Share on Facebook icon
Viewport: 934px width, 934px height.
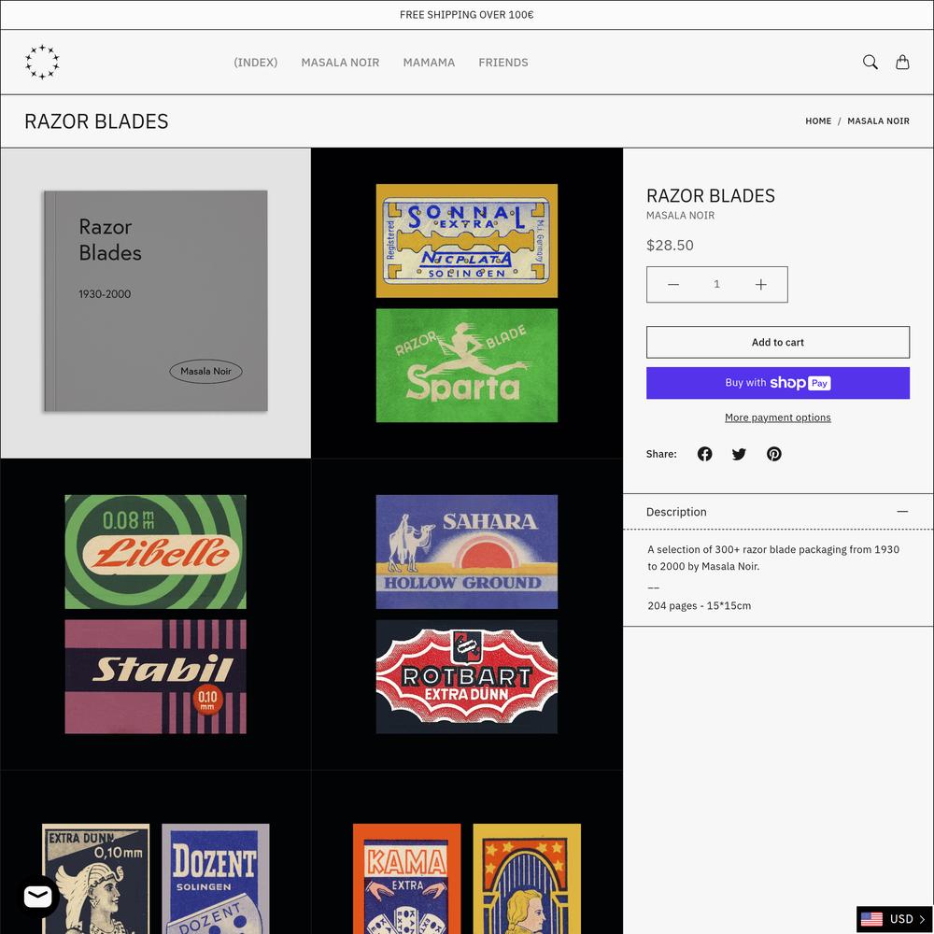[704, 454]
